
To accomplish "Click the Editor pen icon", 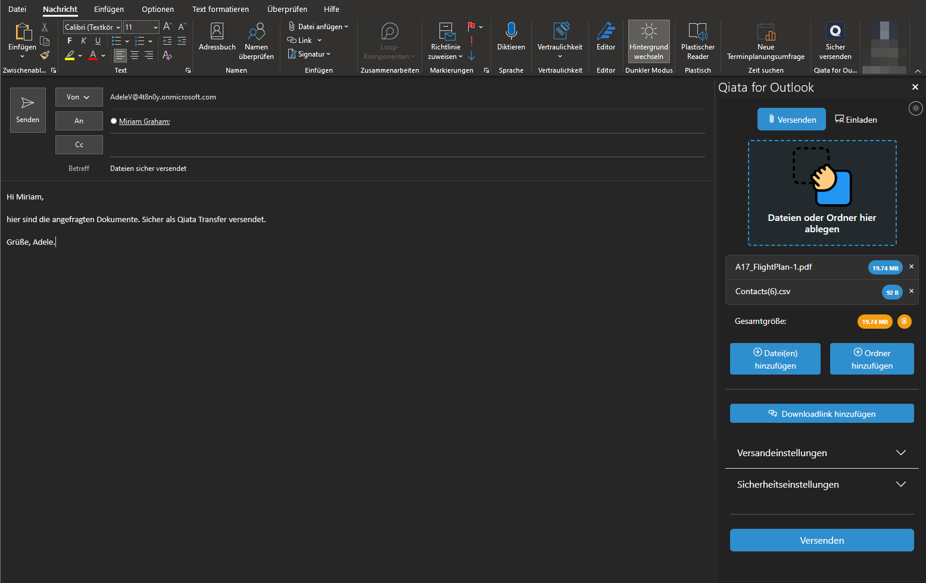I will tap(606, 32).
